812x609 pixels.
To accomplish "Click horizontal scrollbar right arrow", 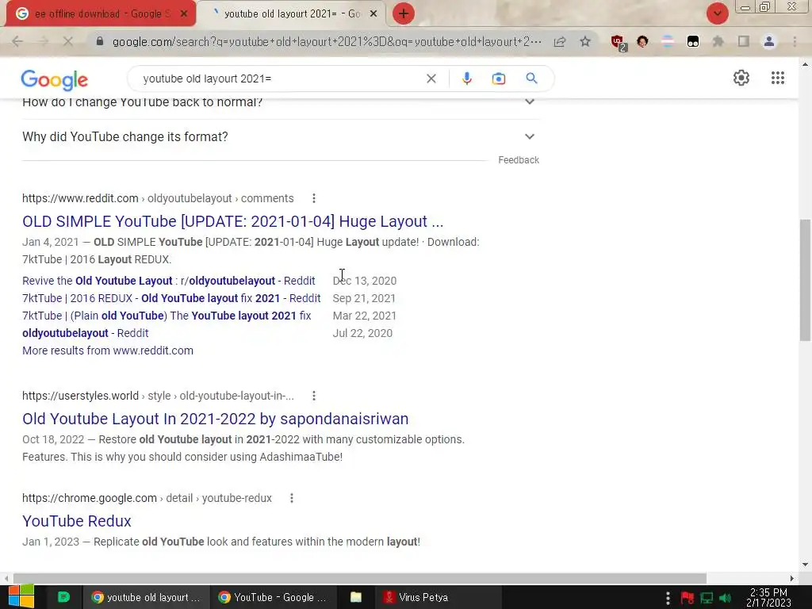I will click(x=792, y=578).
